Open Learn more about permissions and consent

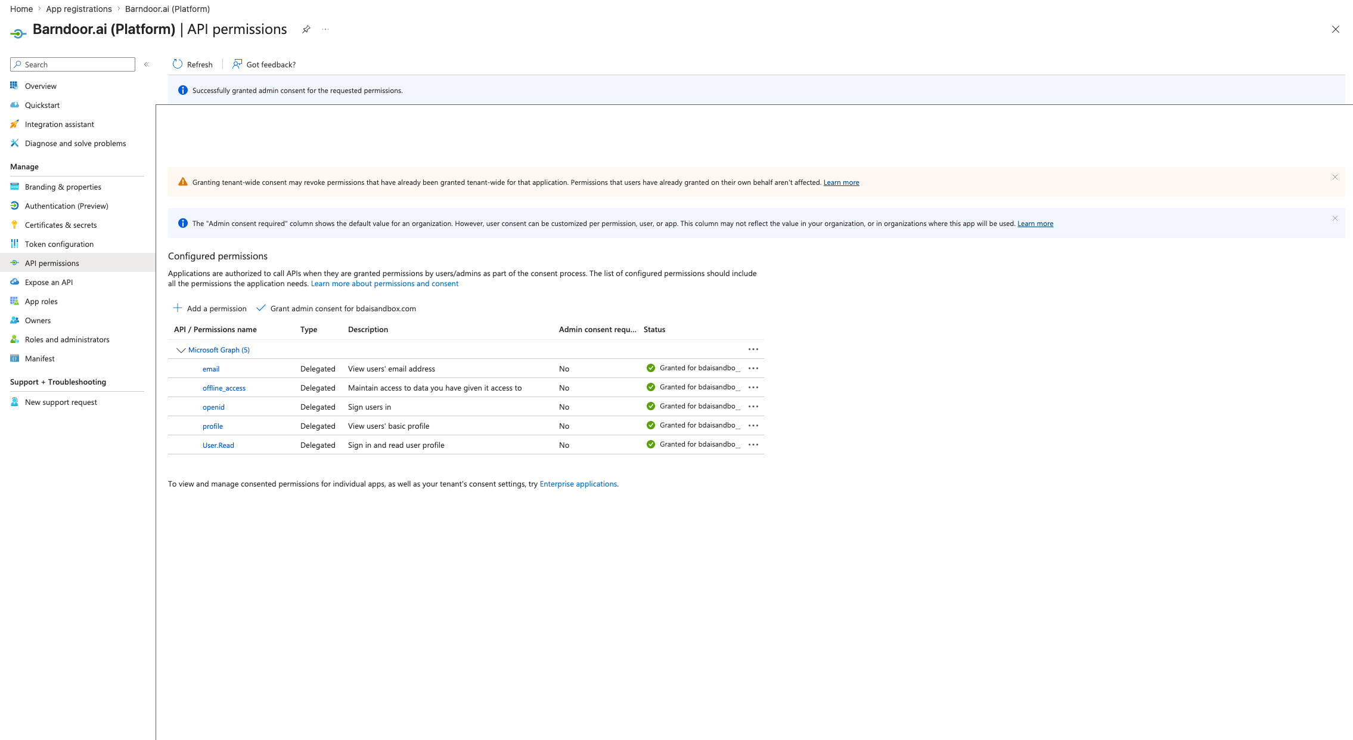point(384,284)
